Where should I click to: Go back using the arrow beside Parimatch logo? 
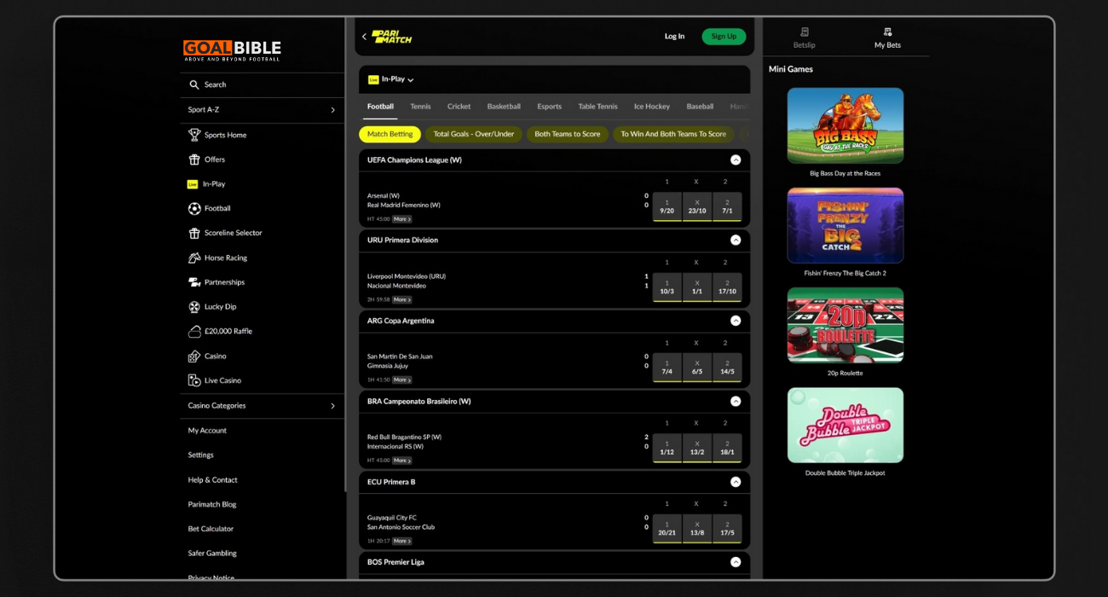[x=364, y=37]
